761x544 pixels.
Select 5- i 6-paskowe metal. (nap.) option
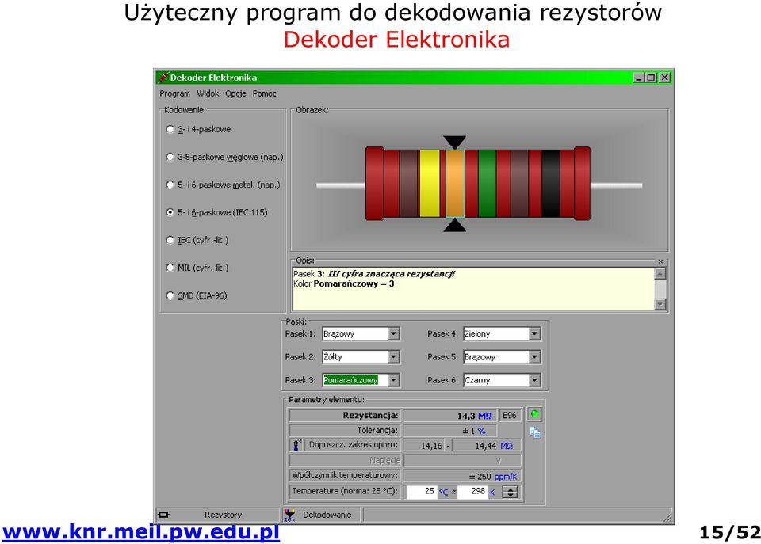pyautogui.click(x=223, y=185)
